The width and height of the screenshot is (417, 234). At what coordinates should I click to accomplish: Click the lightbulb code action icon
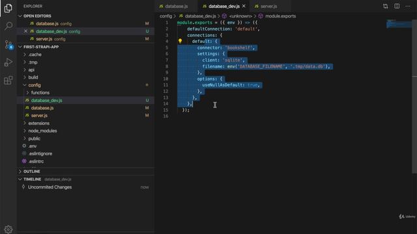[x=180, y=41]
